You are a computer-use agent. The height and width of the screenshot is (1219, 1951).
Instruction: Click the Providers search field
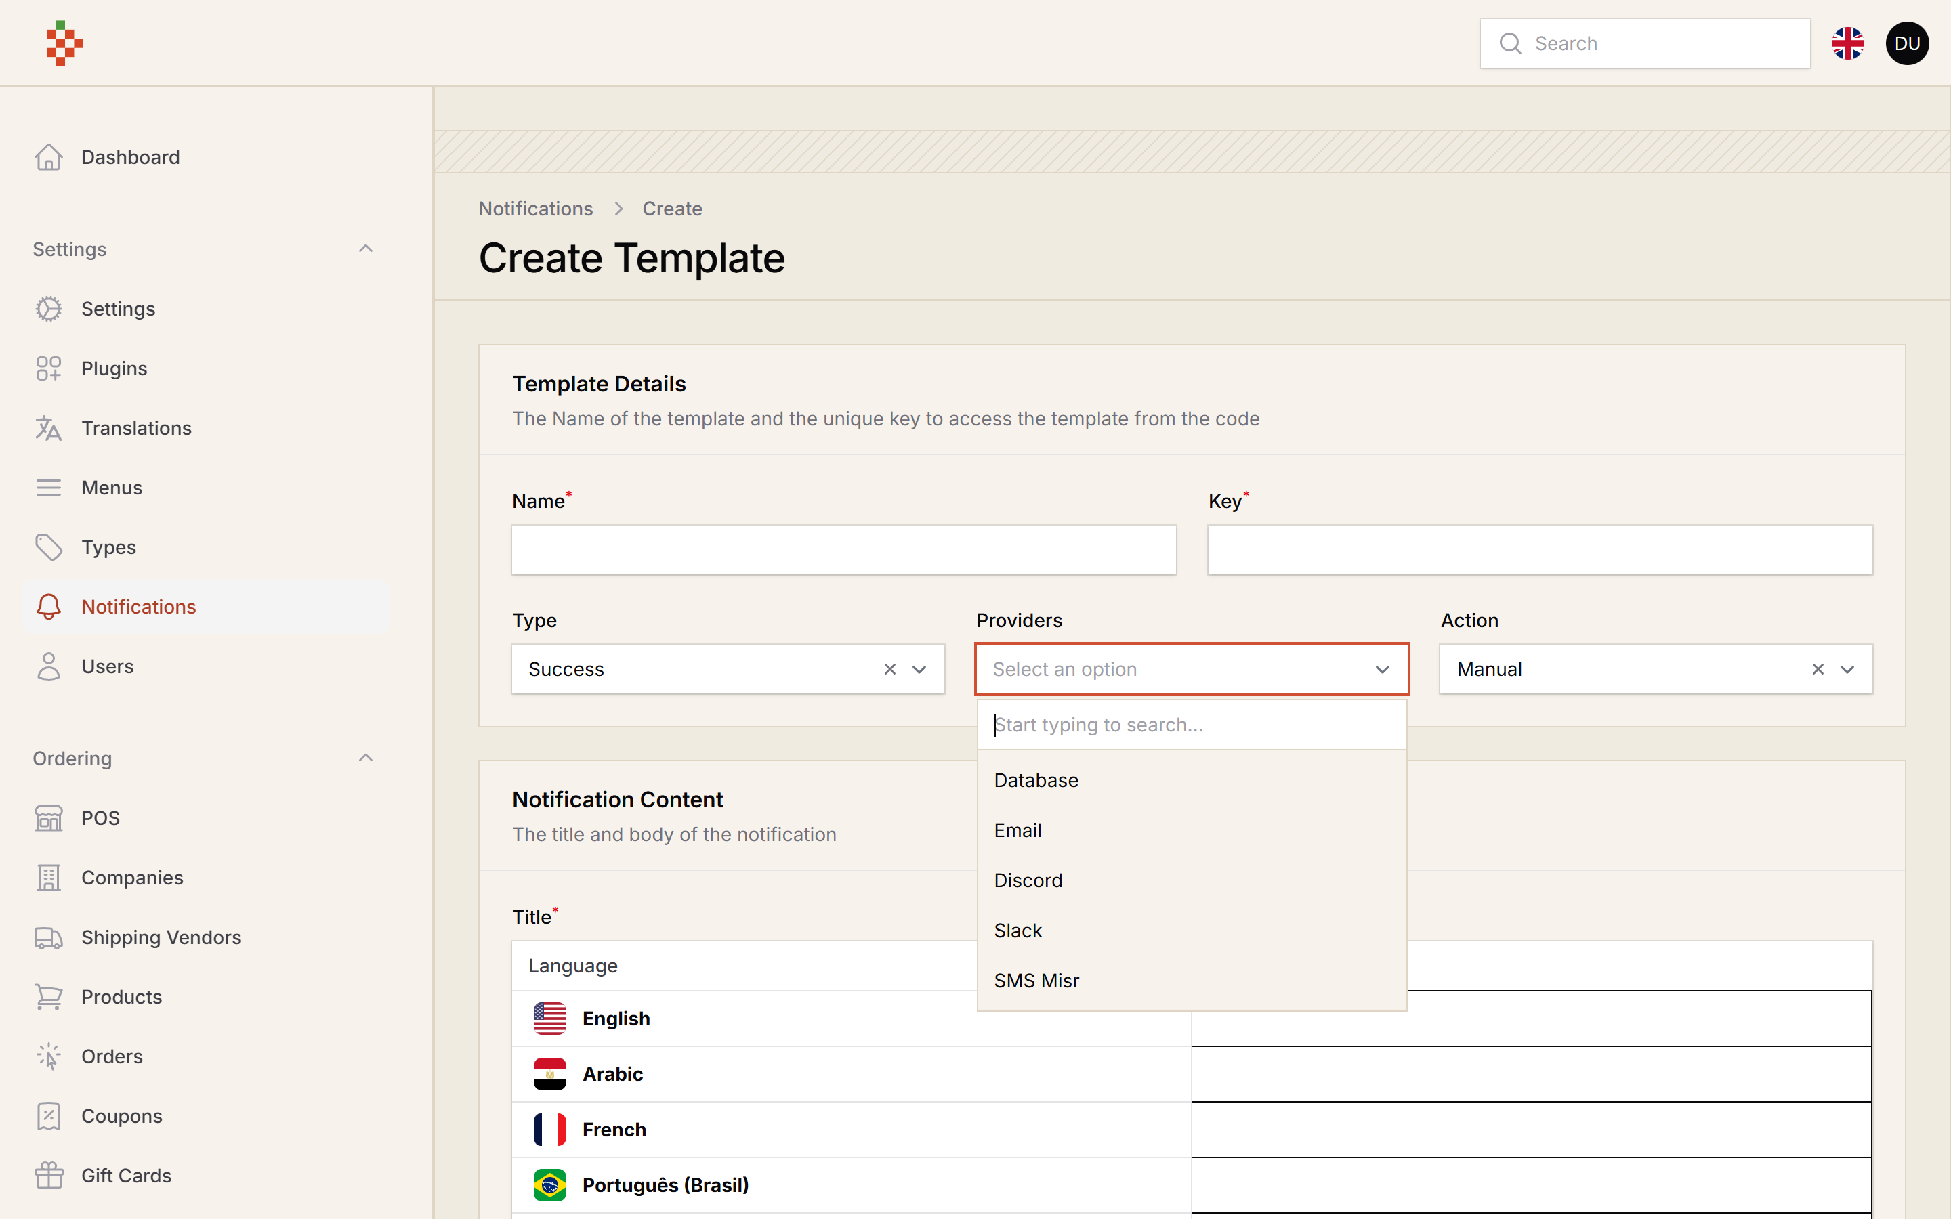(1192, 725)
